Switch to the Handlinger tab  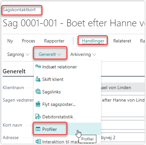point(93,41)
